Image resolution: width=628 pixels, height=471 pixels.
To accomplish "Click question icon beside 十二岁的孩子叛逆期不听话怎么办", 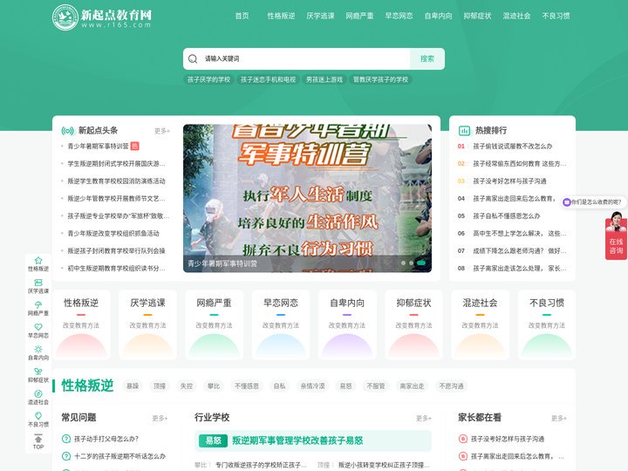I will [x=66, y=456].
